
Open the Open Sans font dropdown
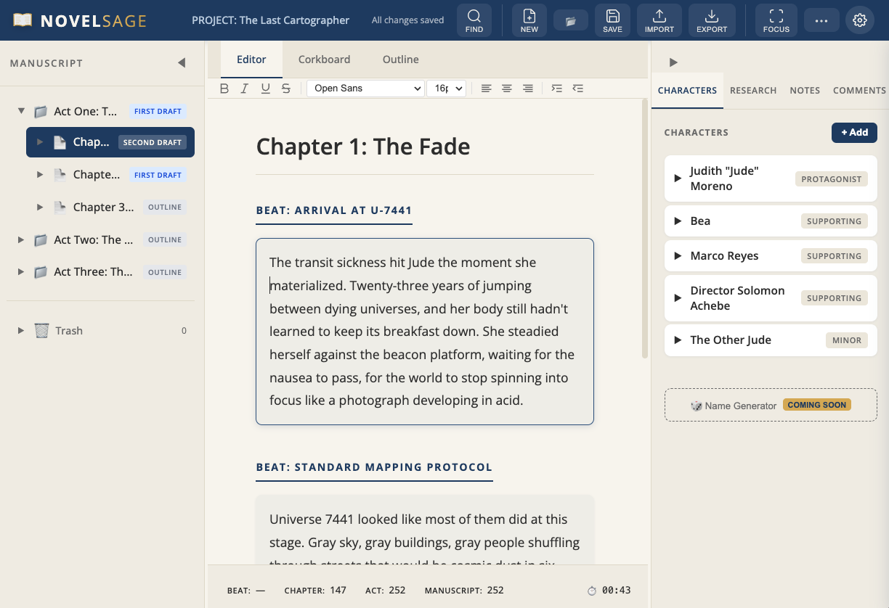click(365, 88)
